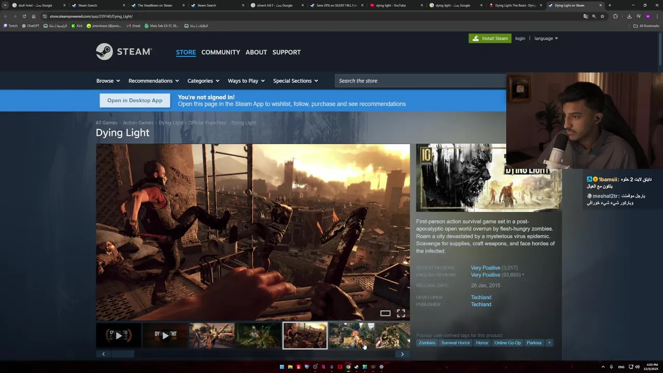Open the Techland publisher link
The image size is (663, 373).
click(x=481, y=305)
